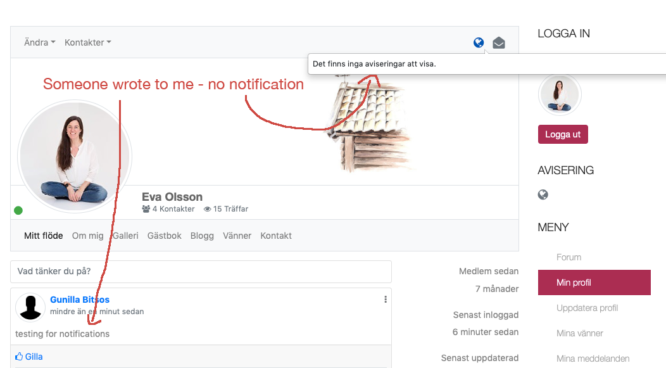
Task: Click the AVISERING heading
Action: pyautogui.click(x=566, y=170)
